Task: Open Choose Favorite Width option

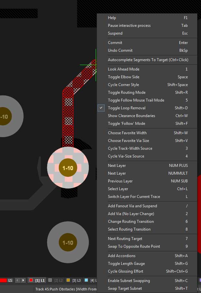Action: point(127,133)
